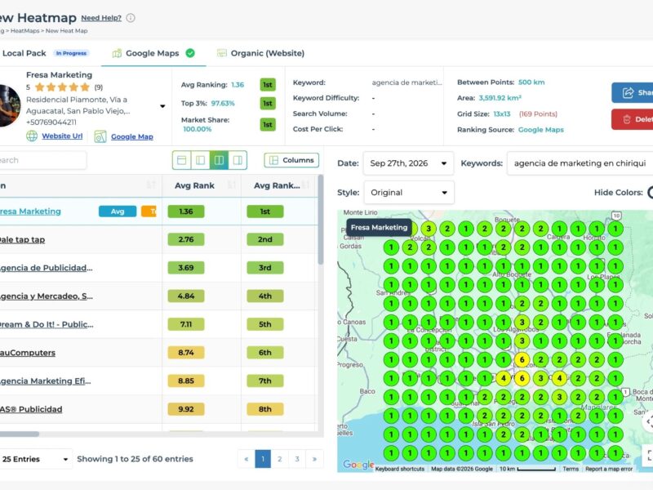This screenshot has height=490, width=653.
Task: Select the second table layout view icon
Action: pyautogui.click(x=200, y=160)
